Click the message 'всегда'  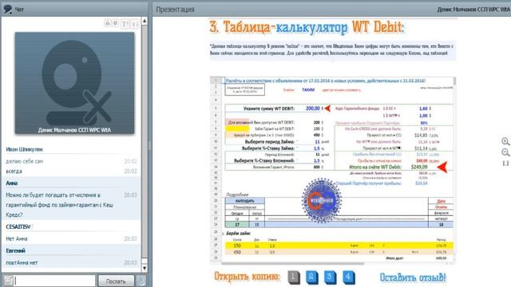tap(14, 171)
